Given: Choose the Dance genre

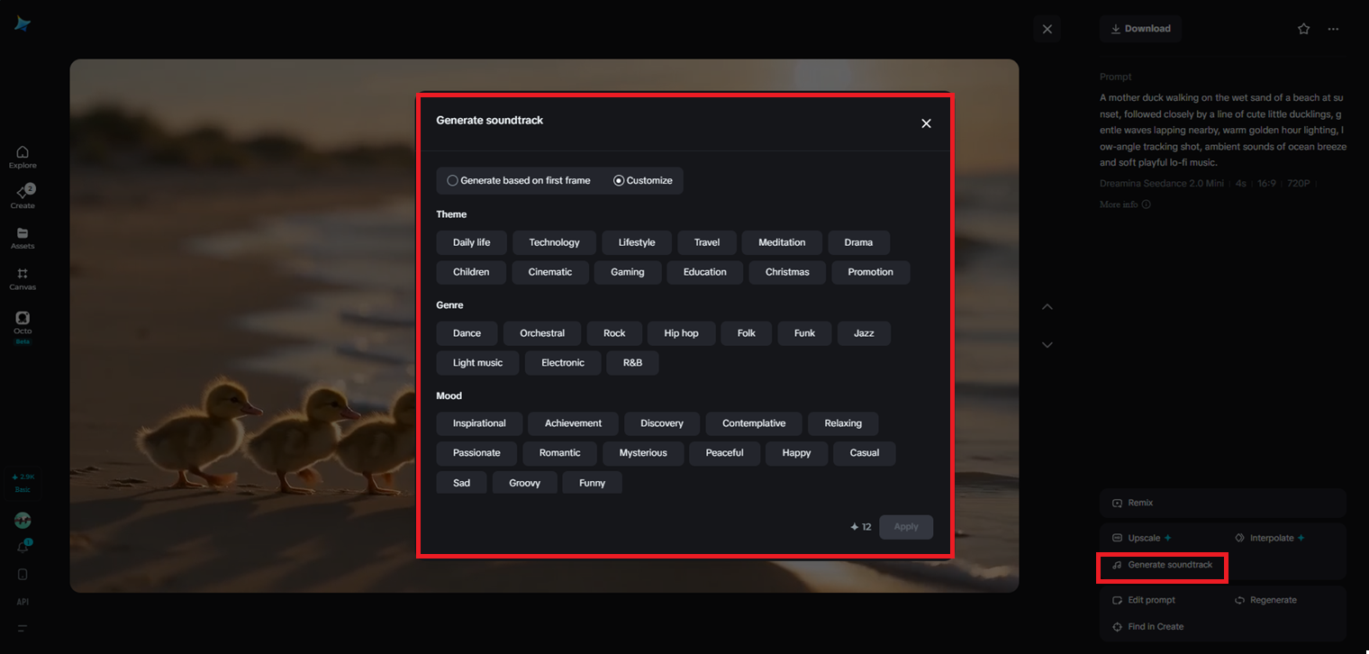Looking at the screenshot, I should 467,333.
